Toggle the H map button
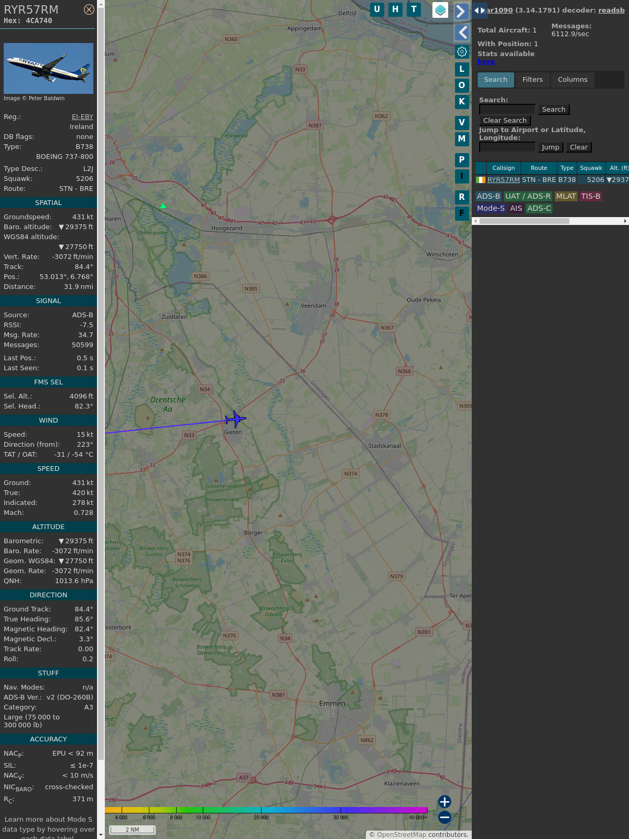The height and width of the screenshot is (839, 629). click(395, 9)
